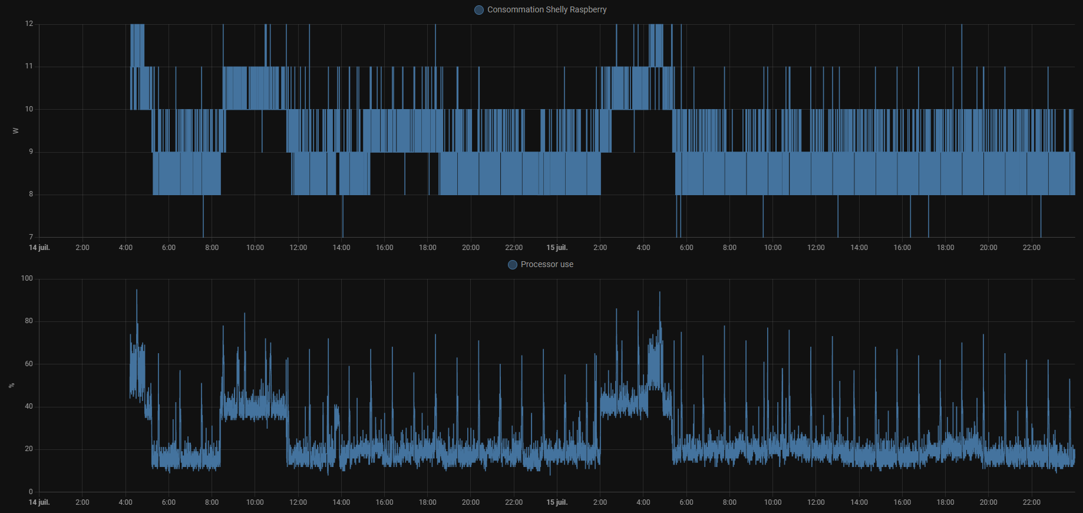The image size is (1083, 513).
Task: Click the % unit label of processor chart
Action: (x=12, y=385)
